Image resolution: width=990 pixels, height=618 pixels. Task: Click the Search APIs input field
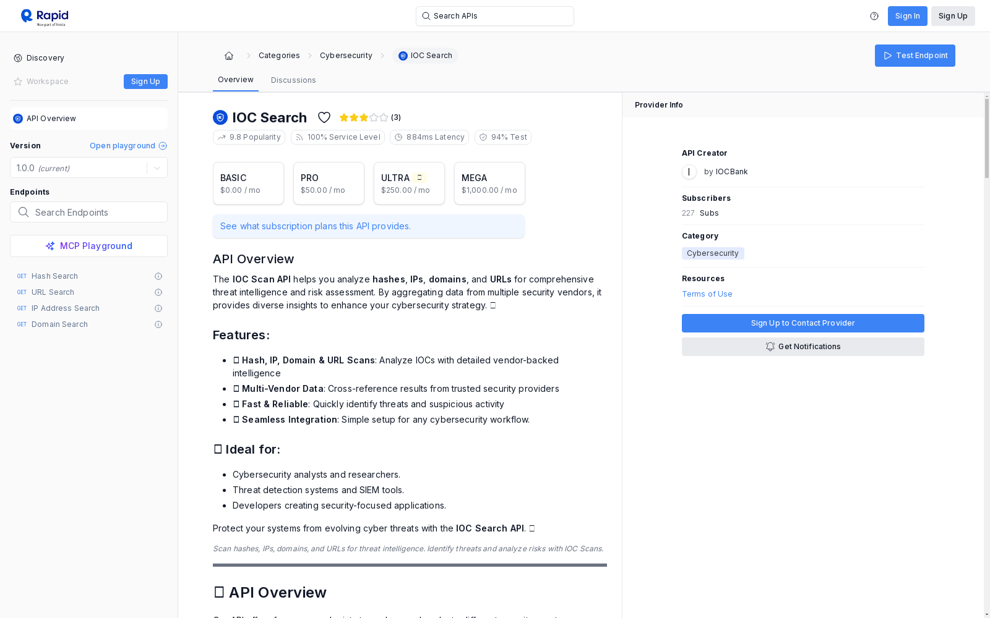[x=495, y=16]
